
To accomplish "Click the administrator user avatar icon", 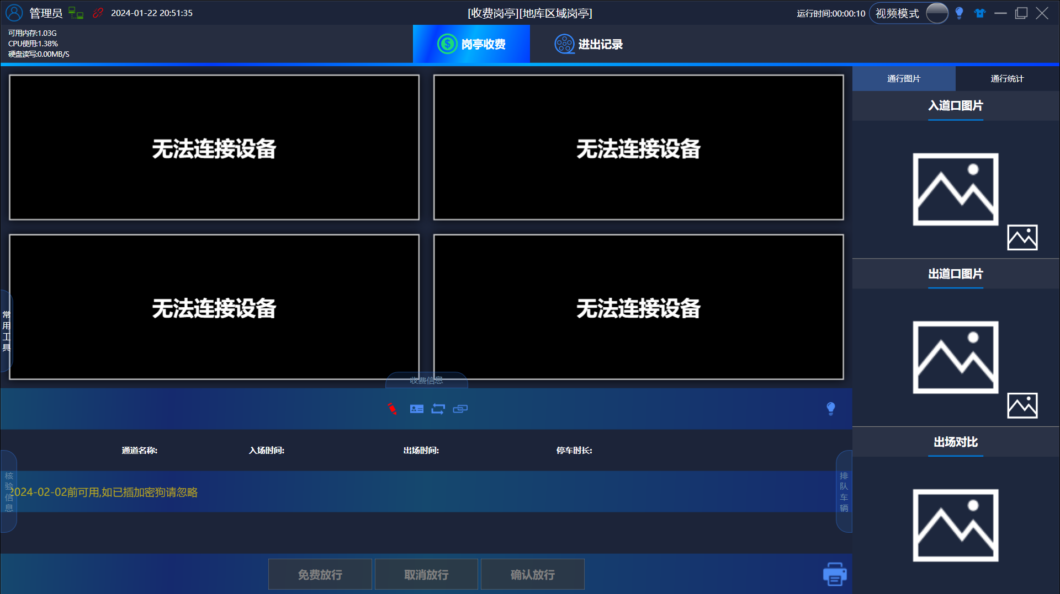I will (14, 13).
